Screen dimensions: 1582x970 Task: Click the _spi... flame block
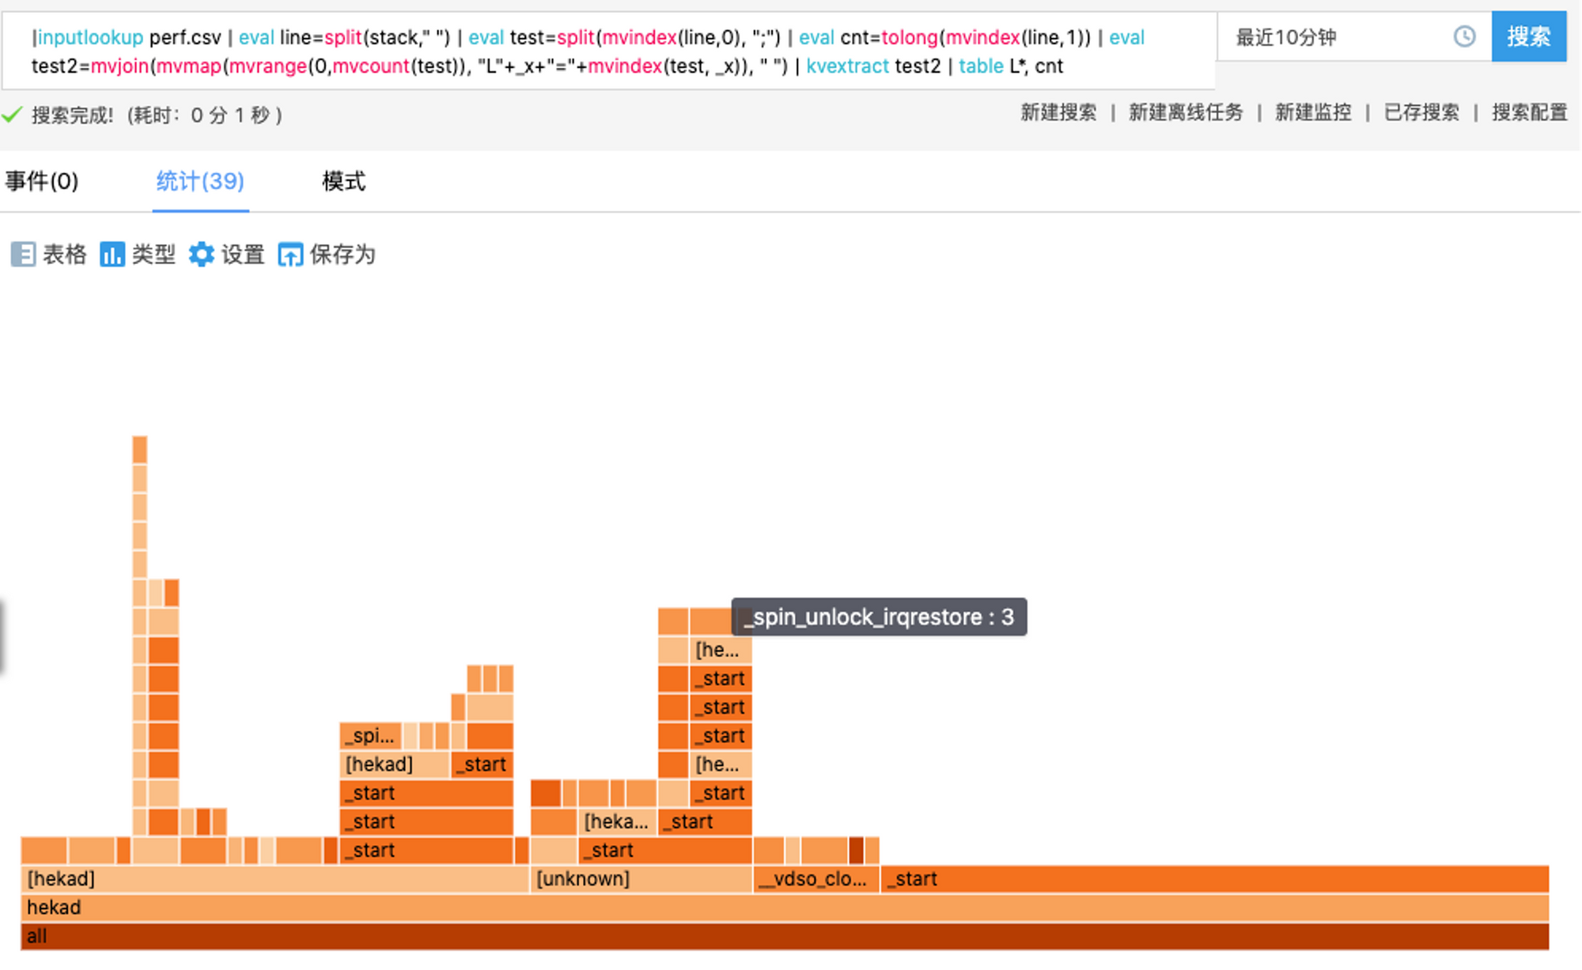pos(371,736)
